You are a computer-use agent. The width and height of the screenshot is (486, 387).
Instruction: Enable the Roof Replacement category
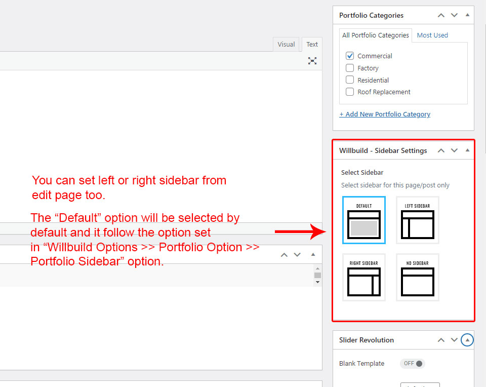350,92
